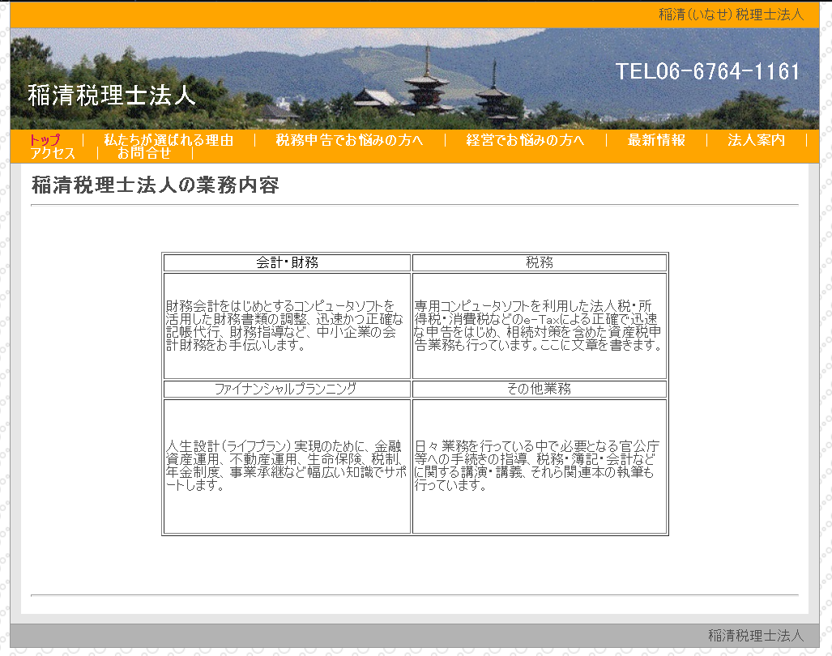Click the TEL06-6764-1161 phone number

(x=707, y=72)
